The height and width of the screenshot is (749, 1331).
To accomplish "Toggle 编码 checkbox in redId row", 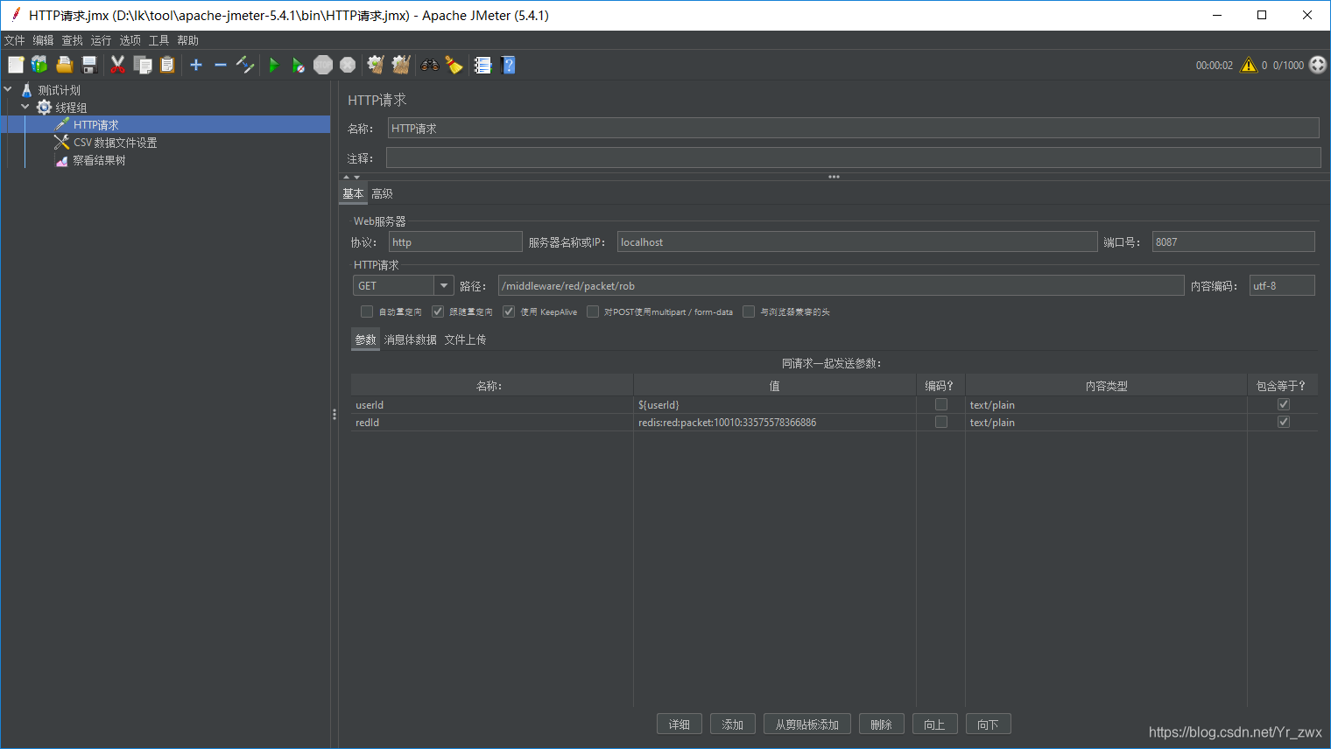I will pos(941,422).
